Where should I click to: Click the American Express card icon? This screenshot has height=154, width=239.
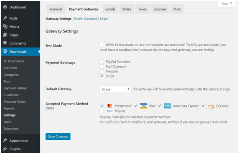168,106
